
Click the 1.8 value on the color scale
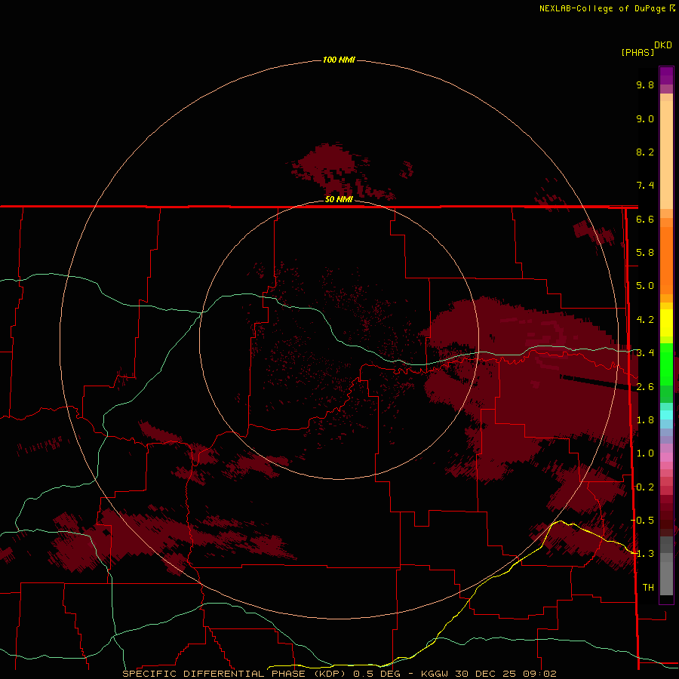645,420
